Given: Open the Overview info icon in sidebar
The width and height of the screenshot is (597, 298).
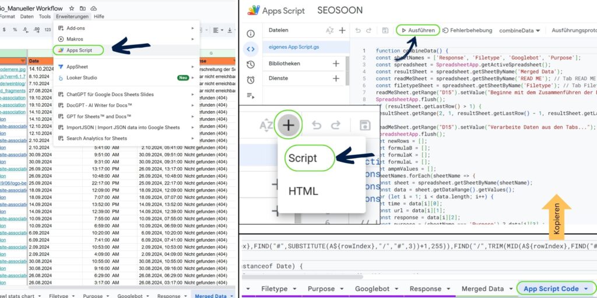Looking at the screenshot, I should 251,33.
